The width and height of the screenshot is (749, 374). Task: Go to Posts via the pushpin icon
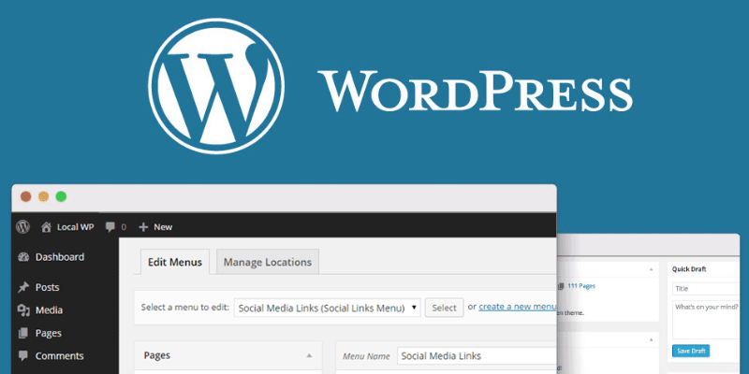coord(23,287)
